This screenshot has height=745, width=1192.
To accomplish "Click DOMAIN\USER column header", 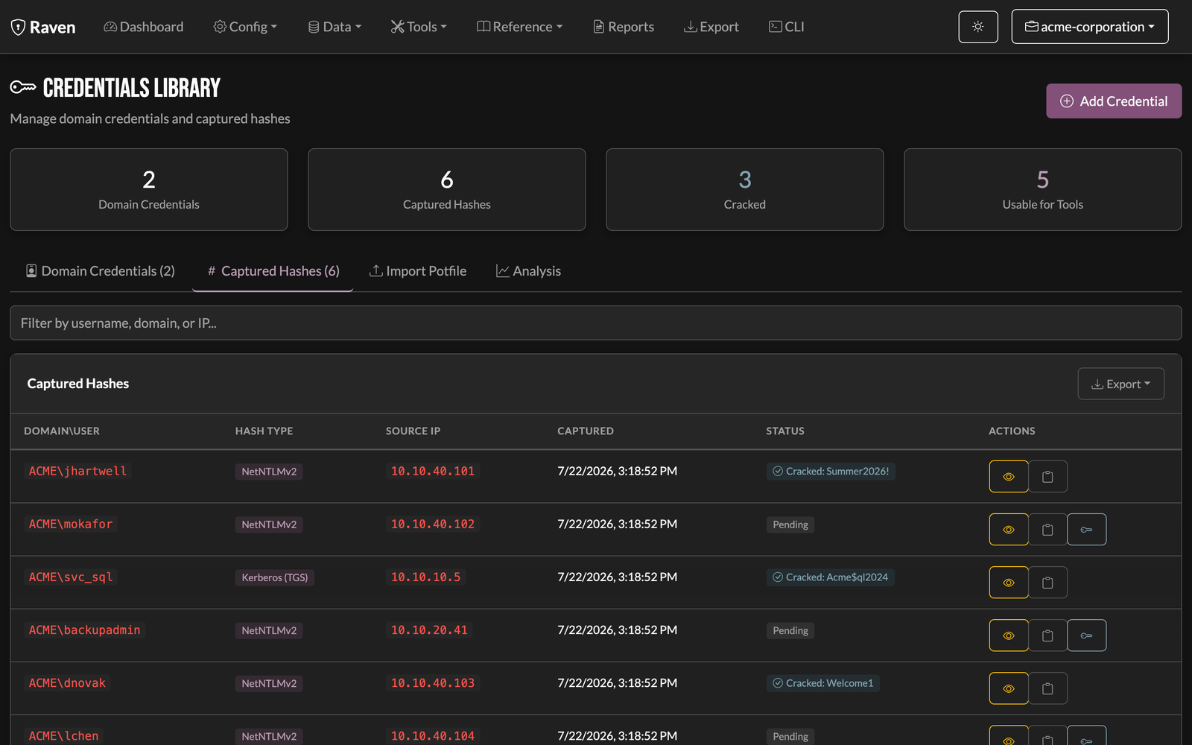I will tap(62, 431).
